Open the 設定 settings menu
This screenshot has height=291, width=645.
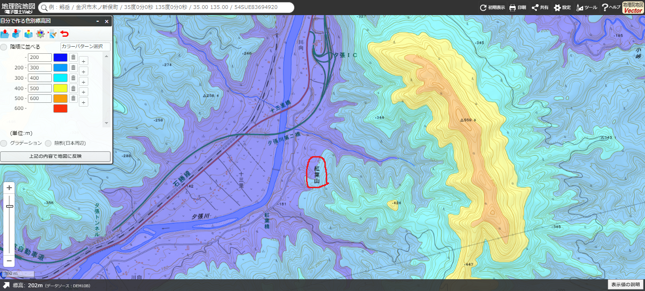562,8
